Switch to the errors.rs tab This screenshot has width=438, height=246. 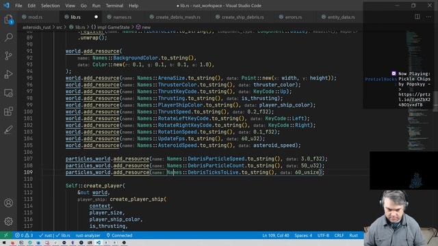[294, 17]
